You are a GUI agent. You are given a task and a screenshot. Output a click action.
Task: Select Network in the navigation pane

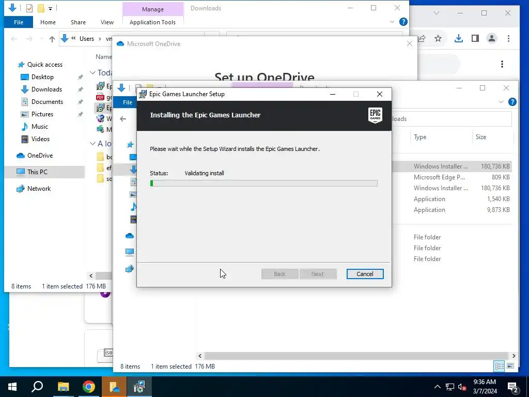(x=39, y=189)
